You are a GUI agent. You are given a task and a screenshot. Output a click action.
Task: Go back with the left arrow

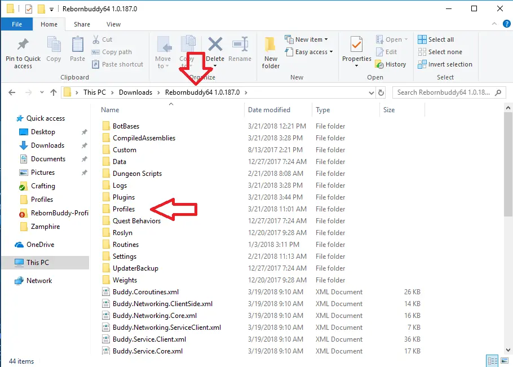pos(12,92)
